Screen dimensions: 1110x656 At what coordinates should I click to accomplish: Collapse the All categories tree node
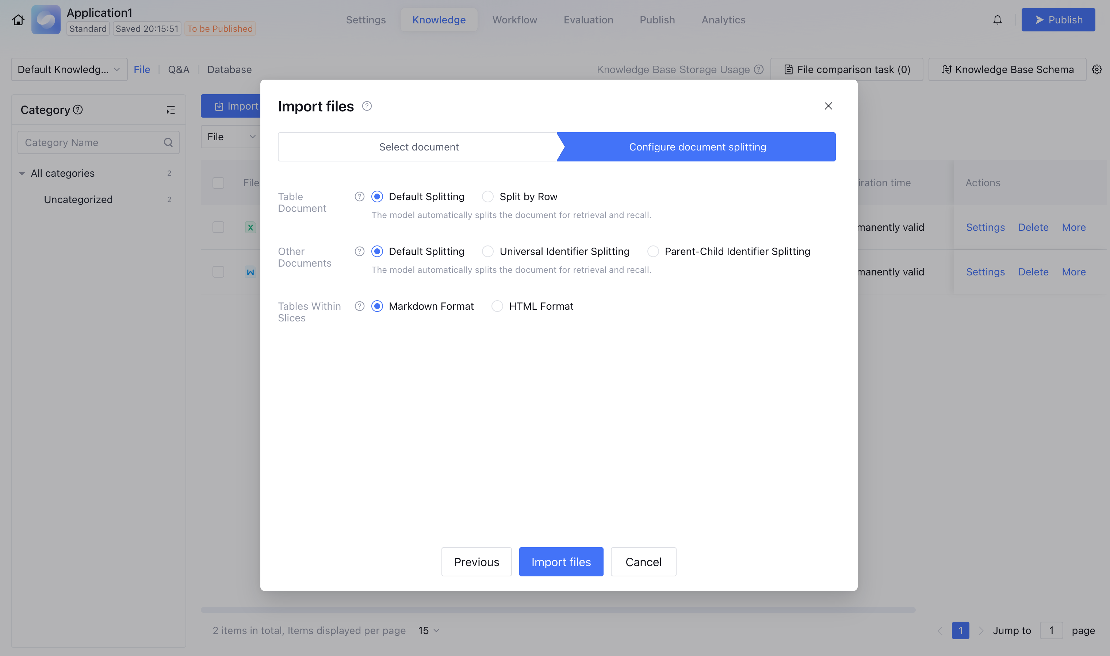click(x=22, y=173)
